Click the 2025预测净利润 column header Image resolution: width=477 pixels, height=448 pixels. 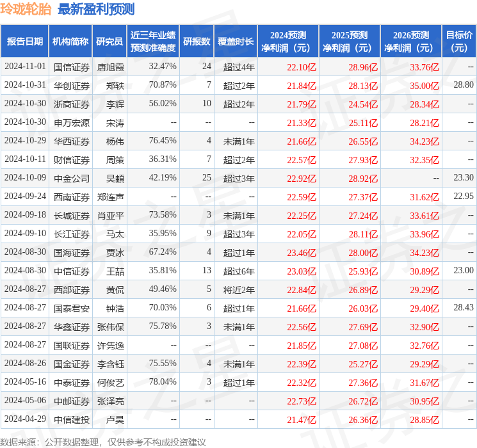[350, 42]
